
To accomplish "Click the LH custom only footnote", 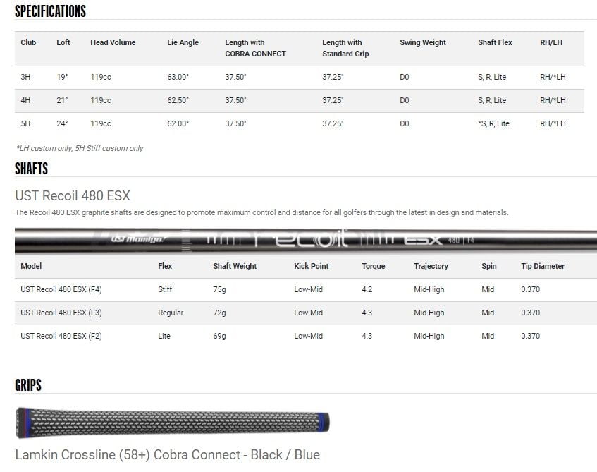I will coord(80,148).
